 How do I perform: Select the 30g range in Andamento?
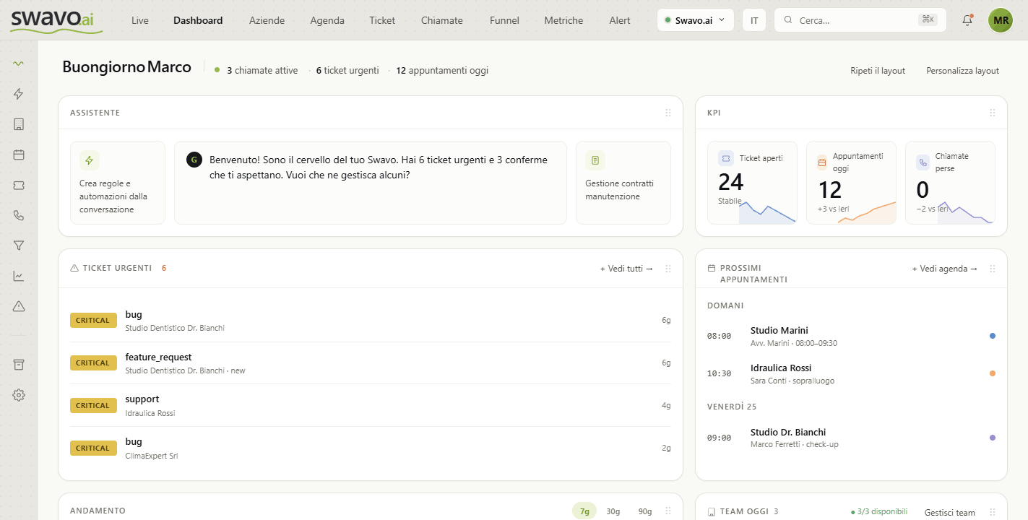point(613,511)
